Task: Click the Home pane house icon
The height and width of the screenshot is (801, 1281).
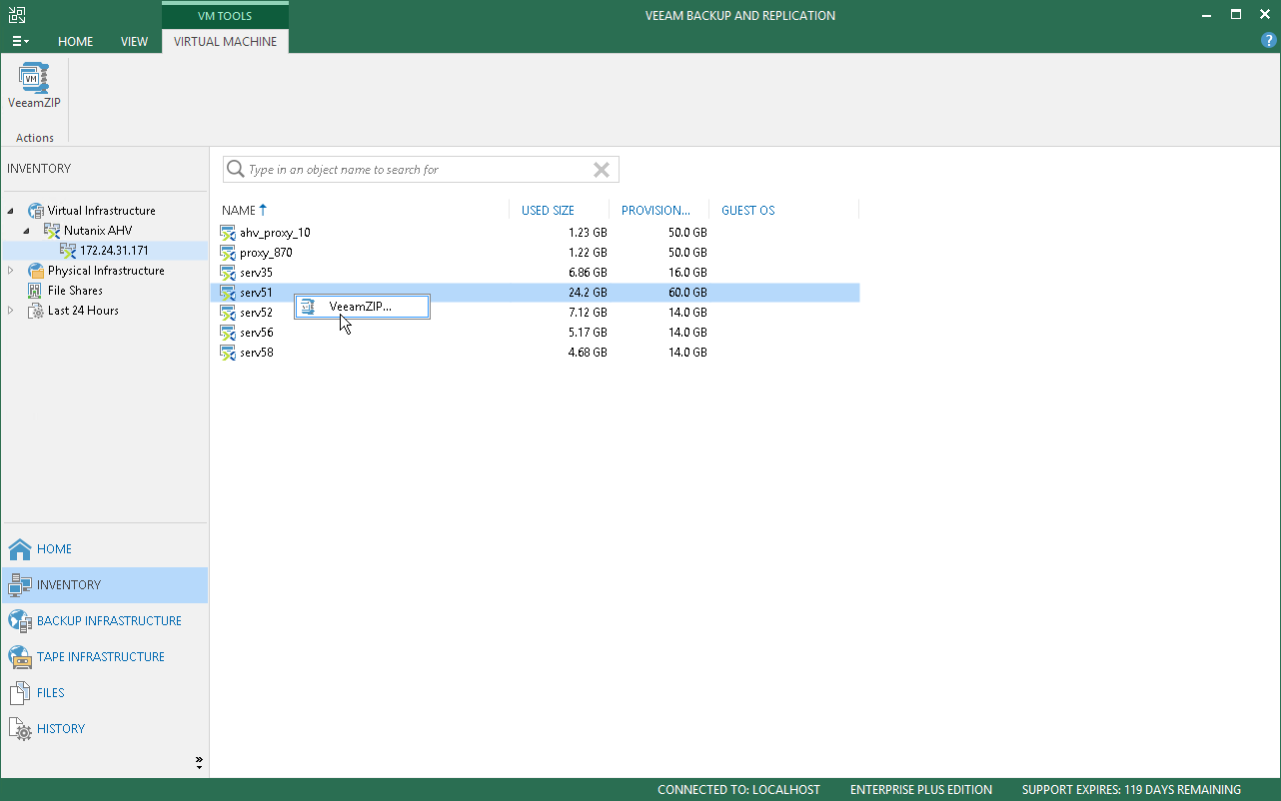Action: [20, 549]
